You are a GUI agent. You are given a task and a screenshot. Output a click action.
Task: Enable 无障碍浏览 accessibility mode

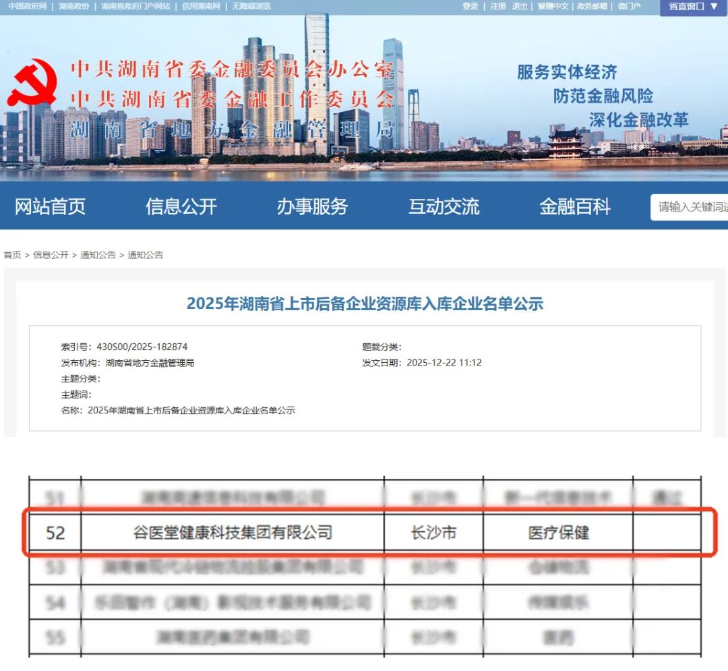[x=251, y=6]
